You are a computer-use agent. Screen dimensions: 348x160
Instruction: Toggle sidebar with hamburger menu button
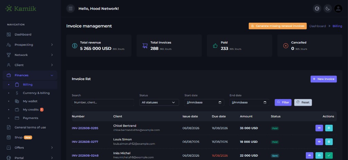[x=71, y=8]
